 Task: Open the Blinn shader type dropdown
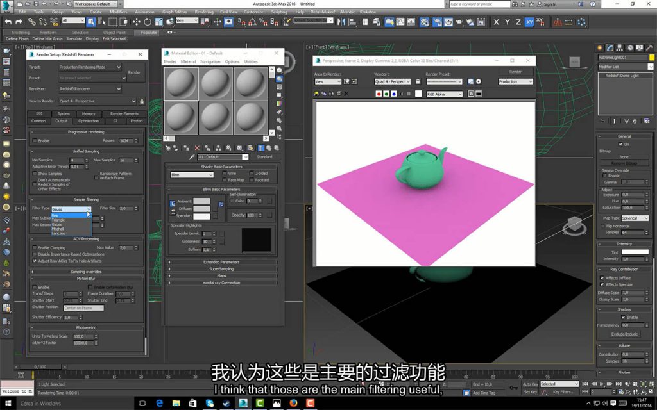(192, 174)
